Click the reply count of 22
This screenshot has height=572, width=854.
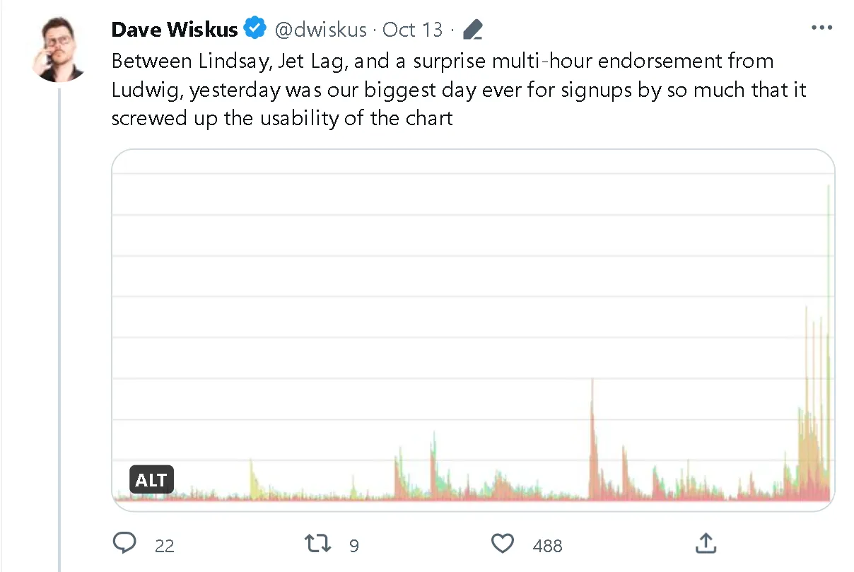[x=165, y=545]
